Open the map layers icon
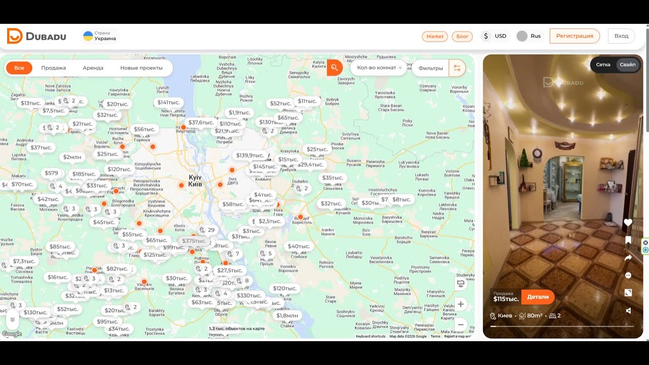Screen dimensions: 649x365 pyautogui.click(x=460, y=283)
